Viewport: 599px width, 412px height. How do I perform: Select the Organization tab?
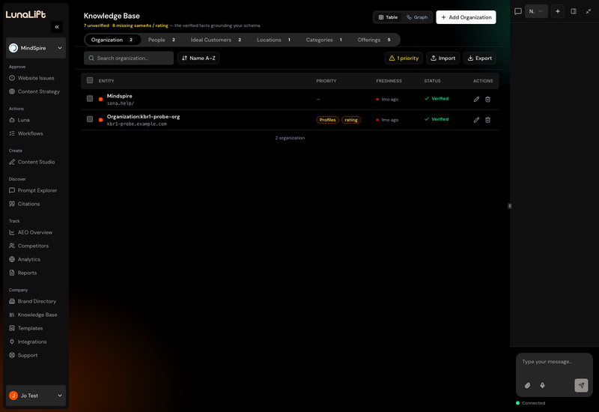click(x=112, y=40)
